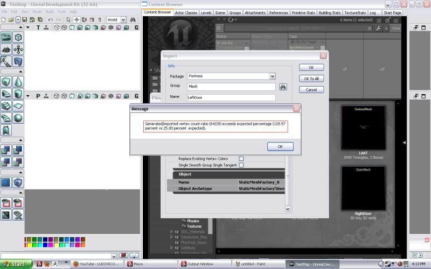Click OK in the Message dialog
Image resolution: width=431 pixels, height=269 pixels.
click(x=280, y=146)
